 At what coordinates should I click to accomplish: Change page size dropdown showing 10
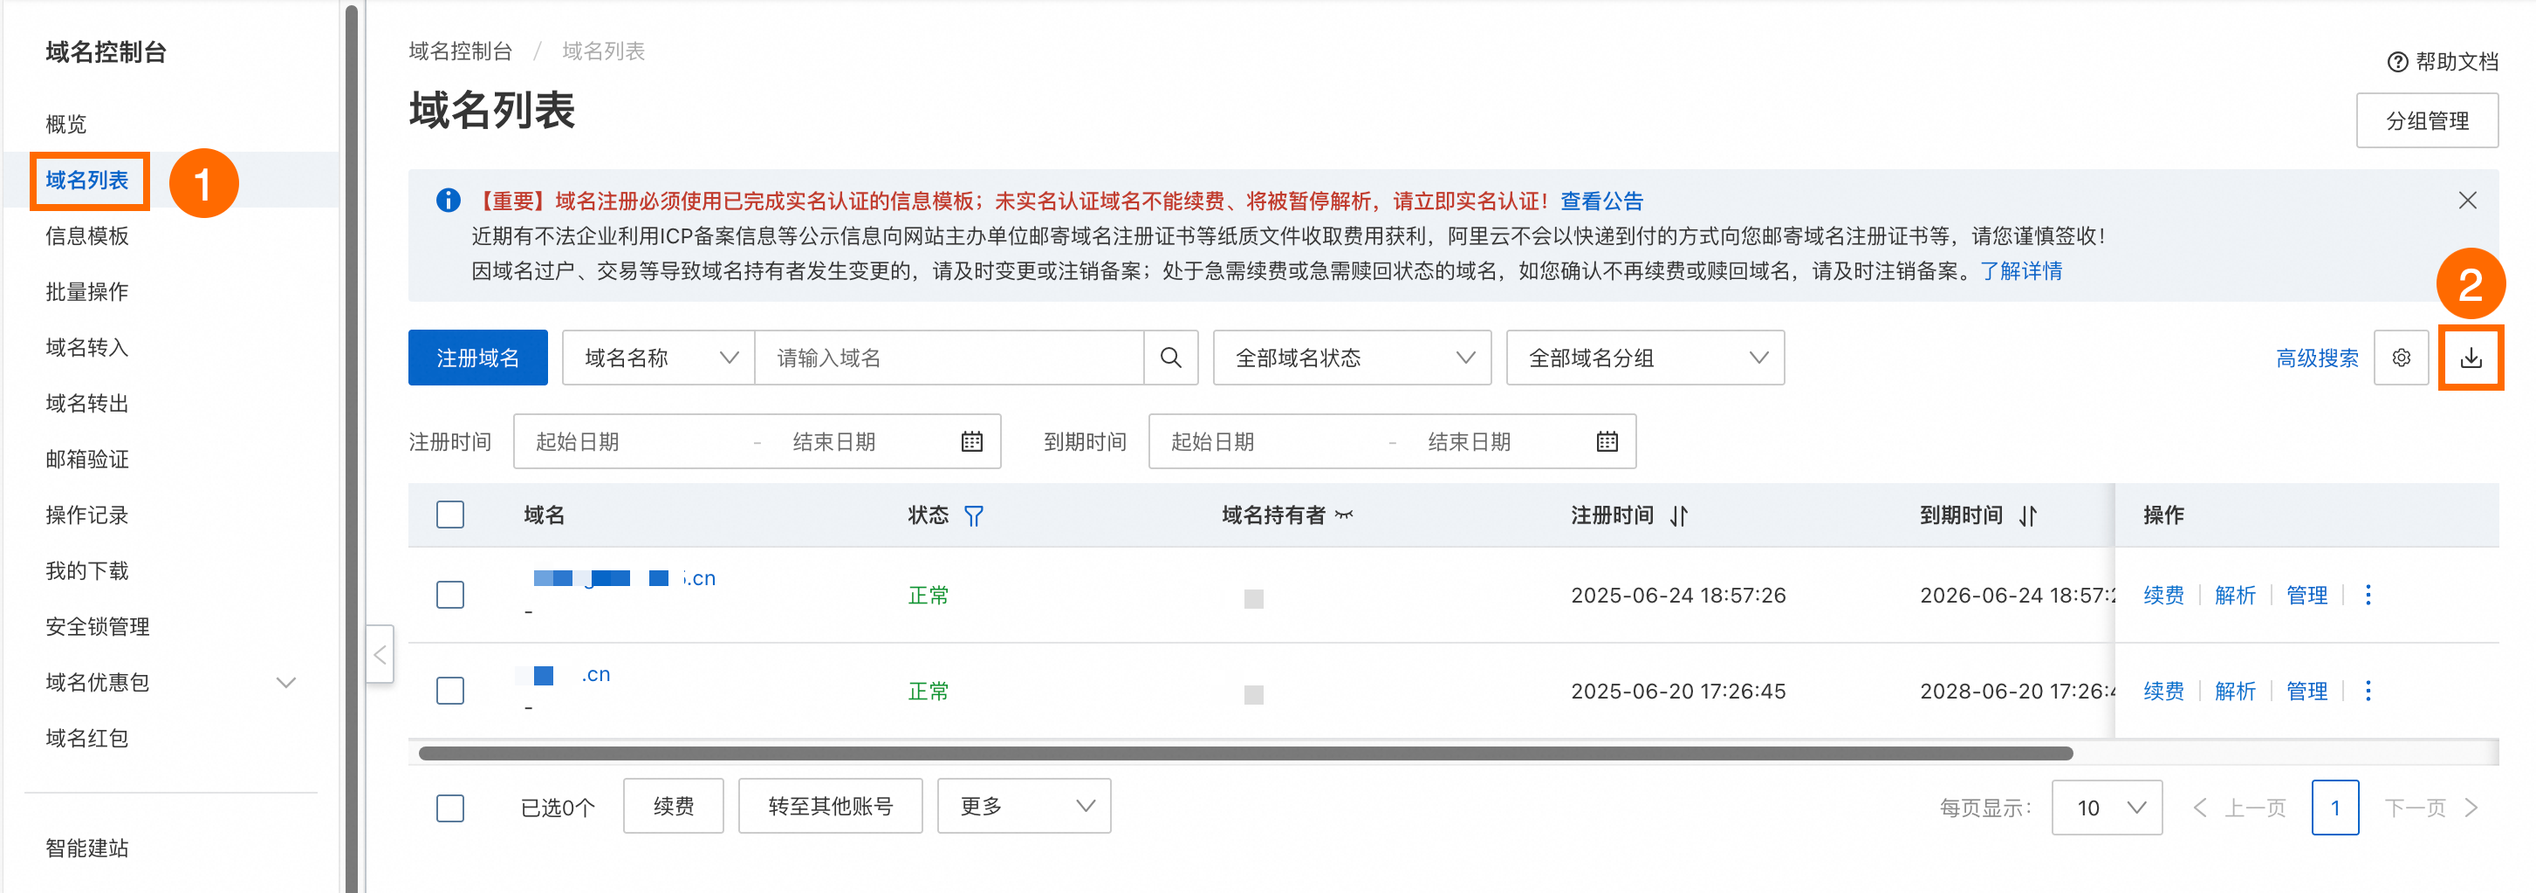[x=2107, y=808]
